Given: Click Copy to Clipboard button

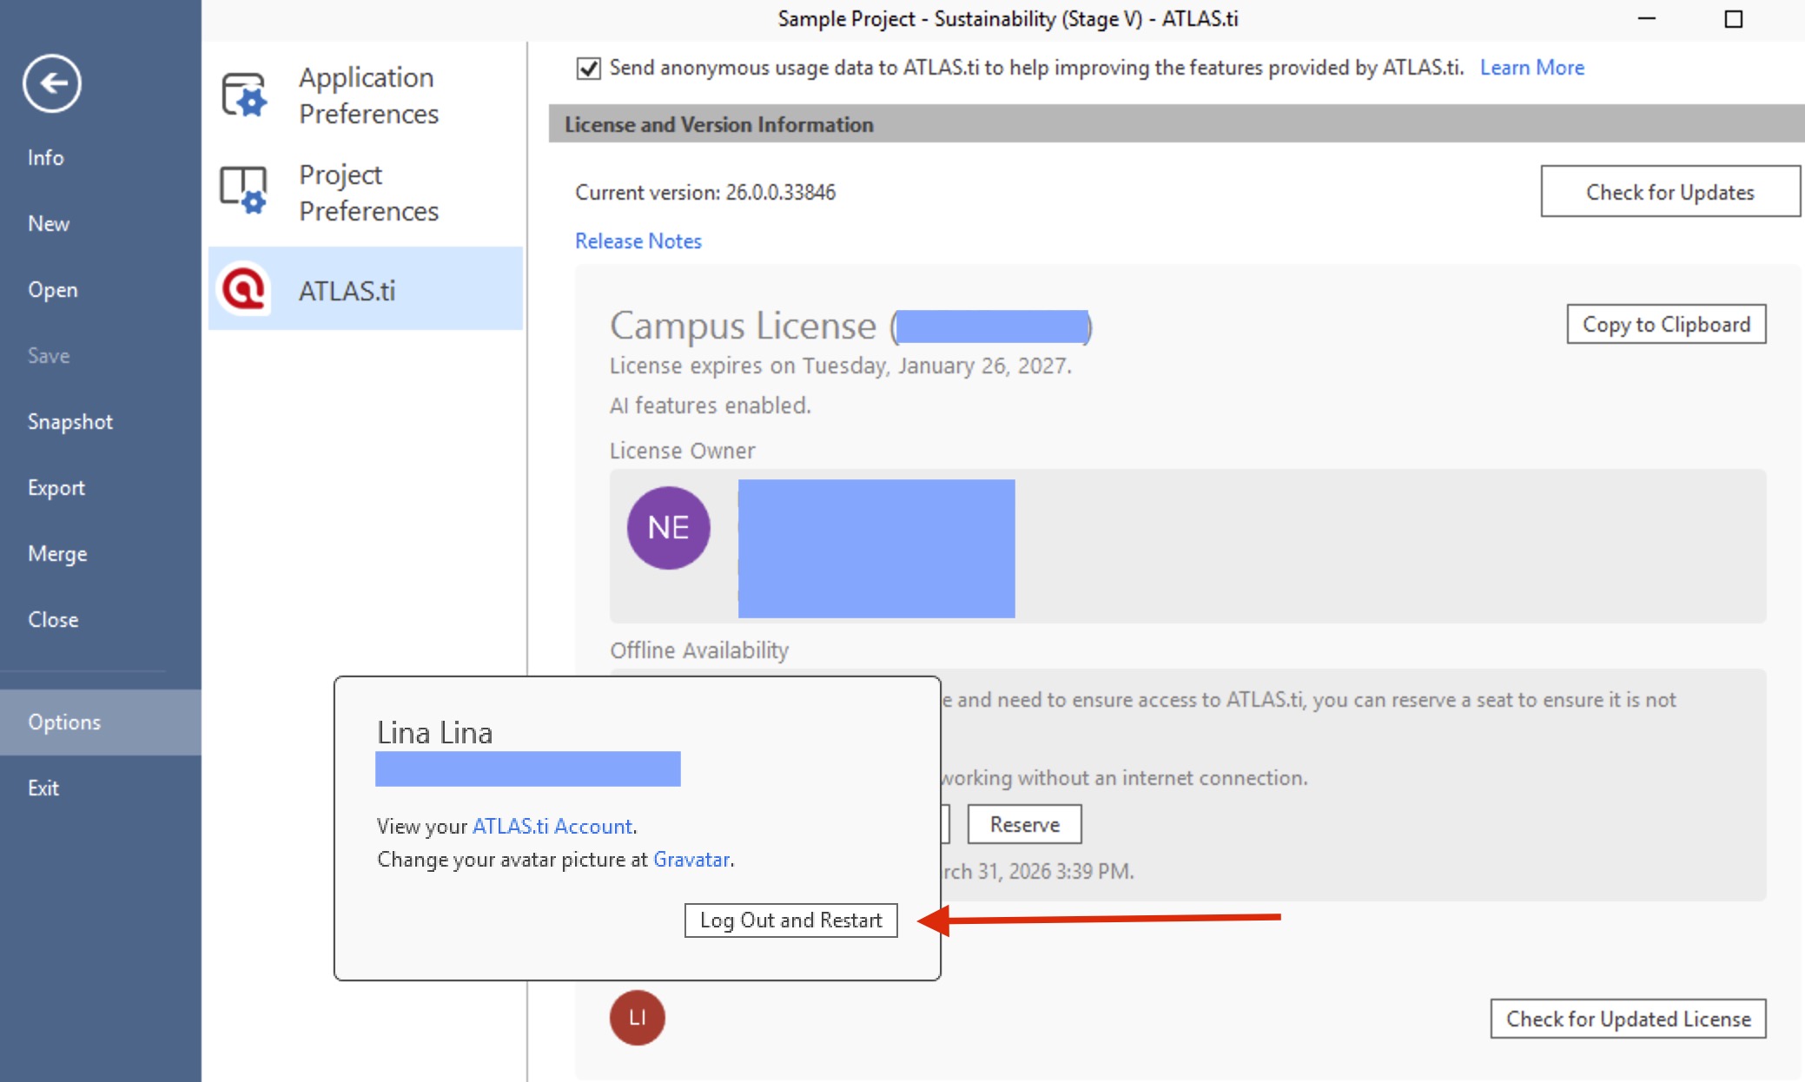Looking at the screenshot, I should (x=1665, y=324).
